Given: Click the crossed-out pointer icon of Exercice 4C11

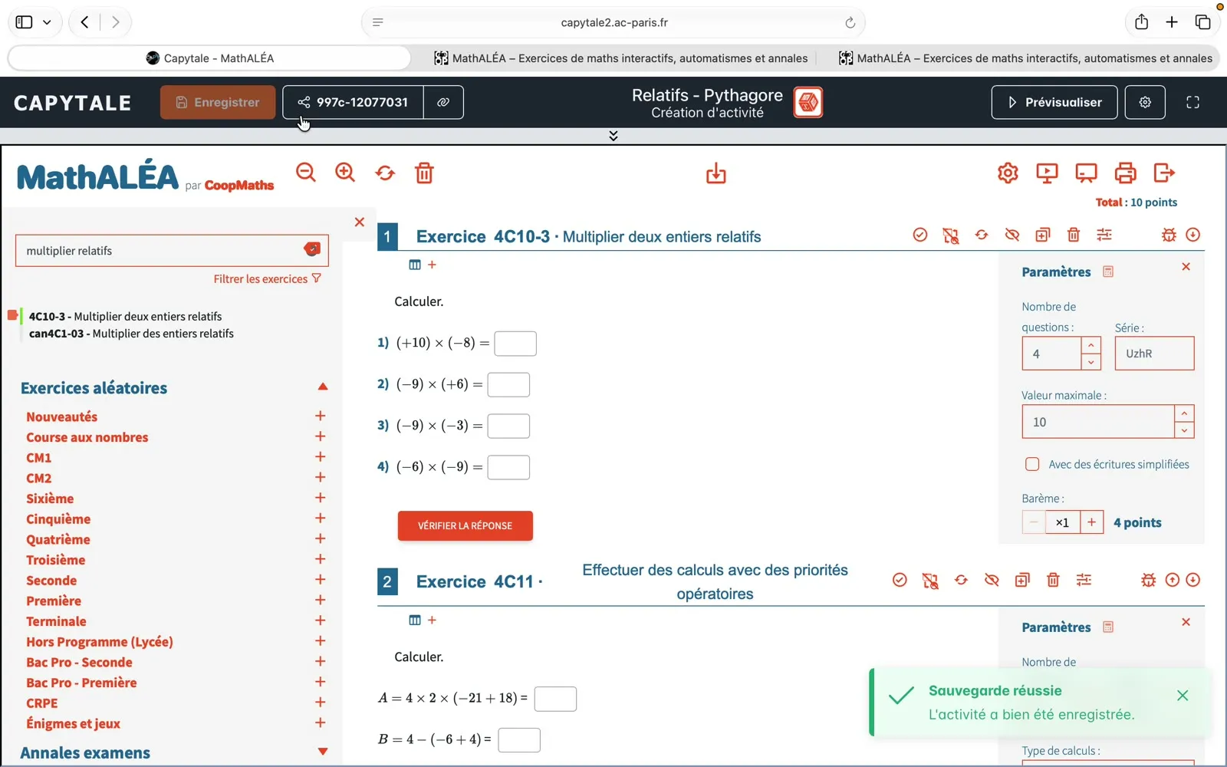Looking at the screenshot, I should click(930, 581).
